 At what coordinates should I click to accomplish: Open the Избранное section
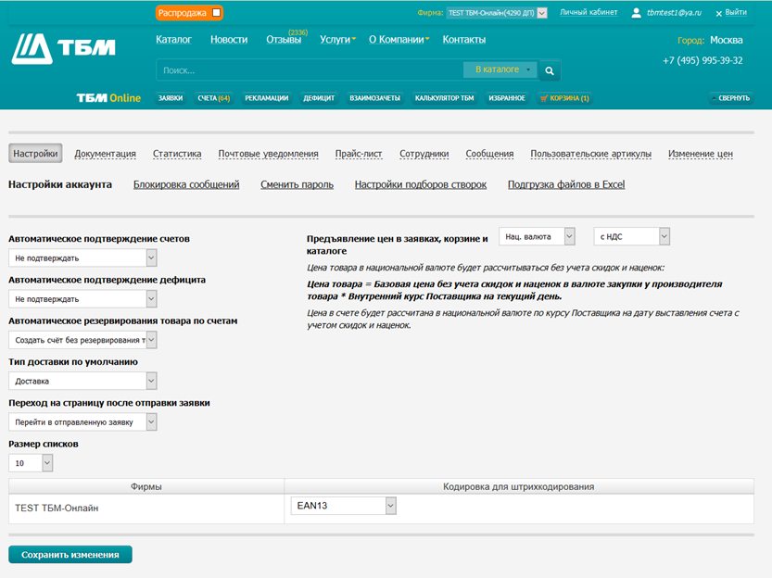point(507,98)
